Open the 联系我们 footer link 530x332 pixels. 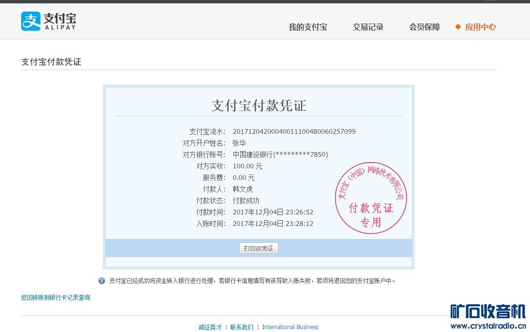point(241,327)
